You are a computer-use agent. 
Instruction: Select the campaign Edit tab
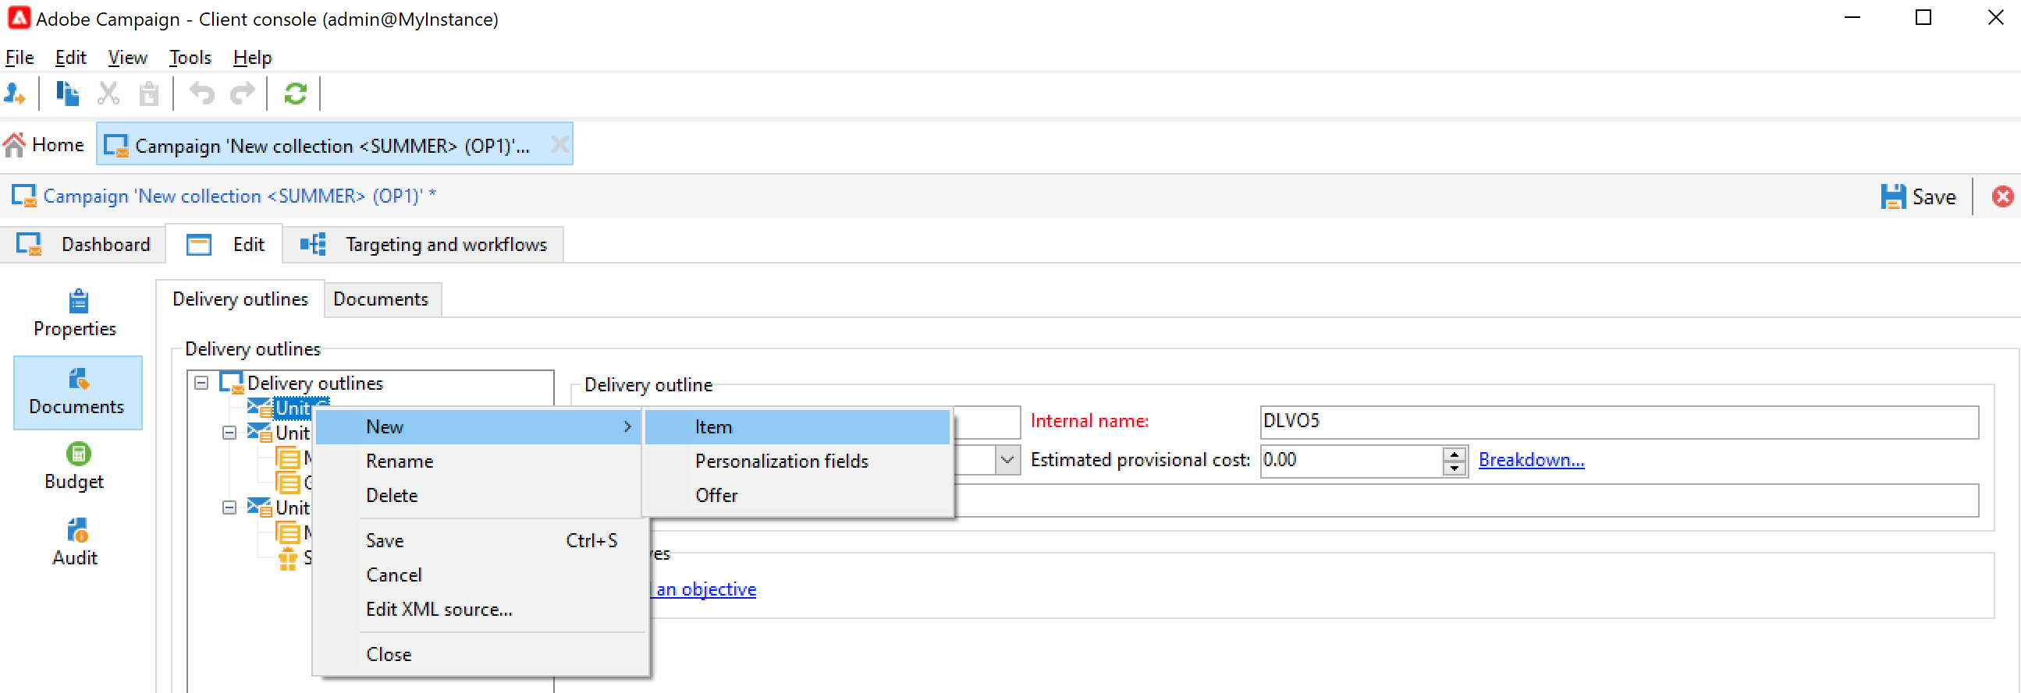point(225,245)
